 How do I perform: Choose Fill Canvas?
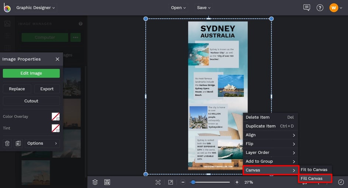(x=315, y=178)
